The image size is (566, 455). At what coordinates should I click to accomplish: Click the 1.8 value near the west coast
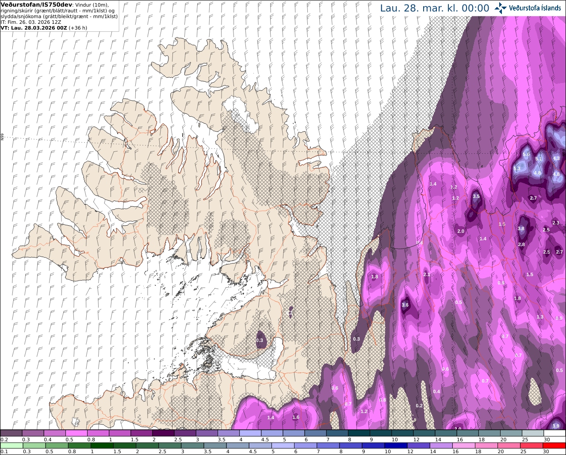(375, 277)
